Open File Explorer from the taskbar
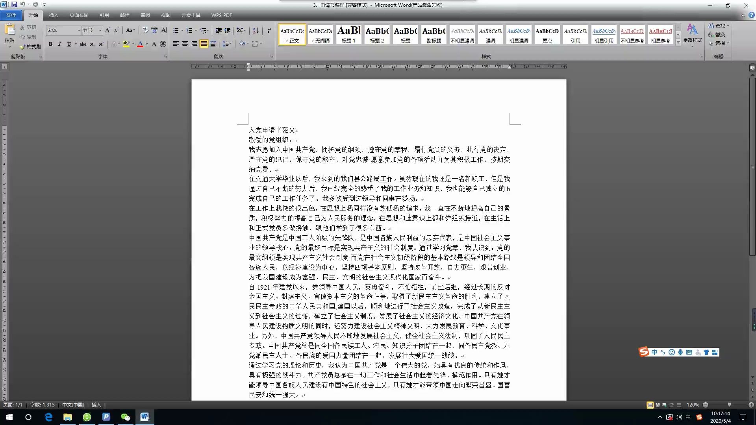Screen dimensions: 756x425 point(68,417)
